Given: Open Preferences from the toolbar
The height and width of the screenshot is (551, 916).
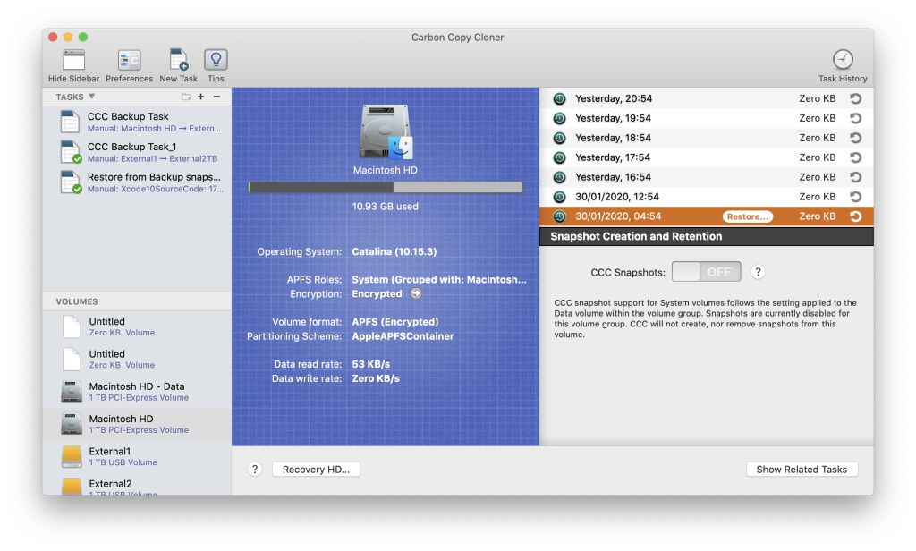Looking at the screenshot, I should click(x=129, y=60).
